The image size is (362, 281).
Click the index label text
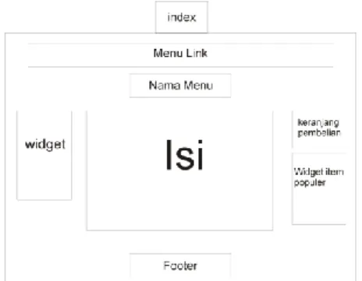tap(182, 17)
